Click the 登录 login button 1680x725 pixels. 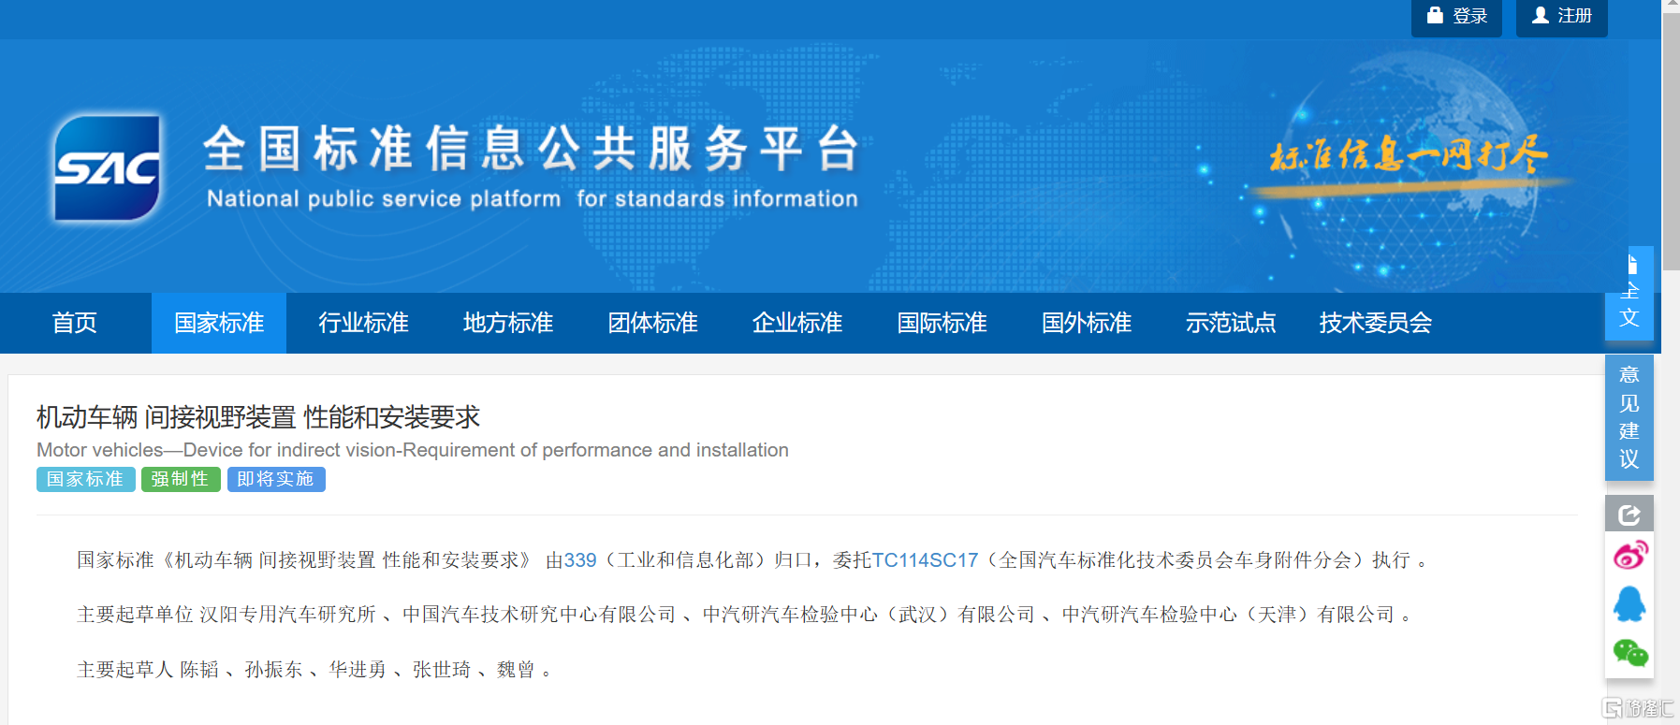(1456, 17)
